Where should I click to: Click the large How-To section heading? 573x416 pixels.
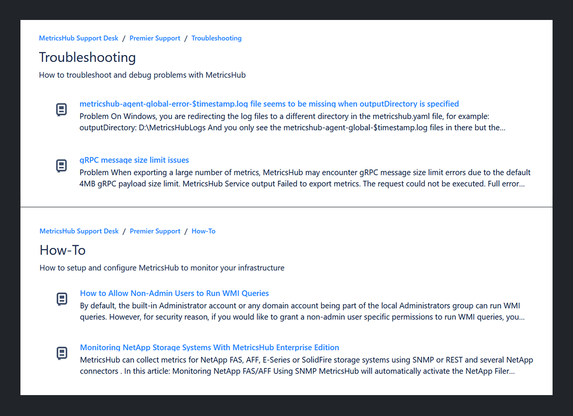[62, 250]
